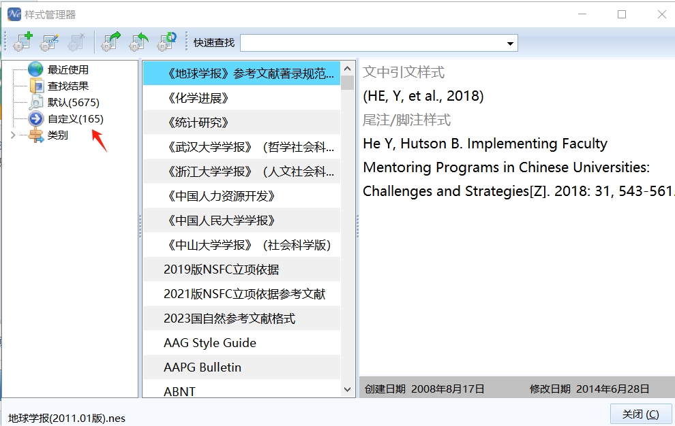Select AAG Style Guide in list
Image resolution: width=675 pixels, height=426 pixels.
tap(241, 343)
